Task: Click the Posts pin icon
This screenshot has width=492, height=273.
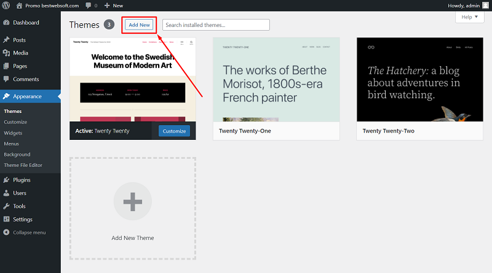Action: 6,40
